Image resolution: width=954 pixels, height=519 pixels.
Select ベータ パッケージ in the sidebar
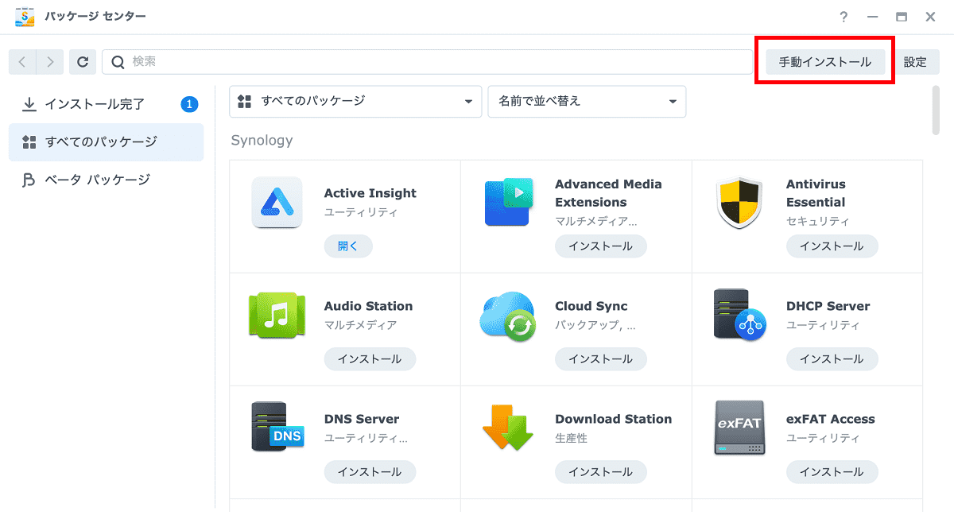point(107,180)
